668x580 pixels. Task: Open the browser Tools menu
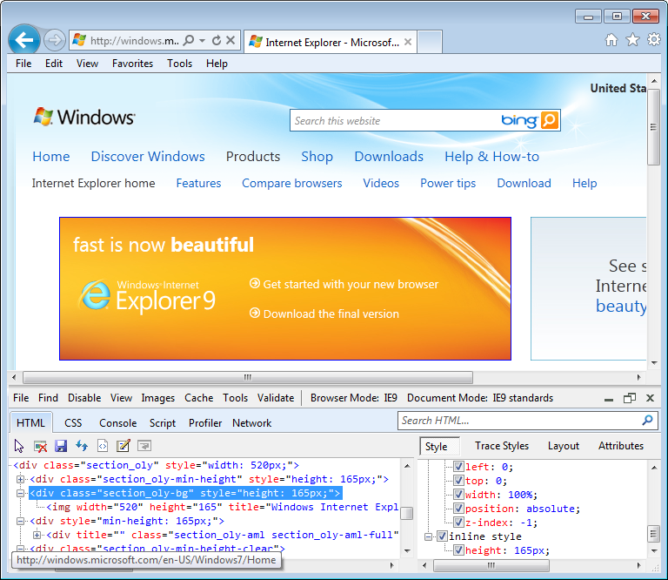pyautogui.click(x=179, y=64)
